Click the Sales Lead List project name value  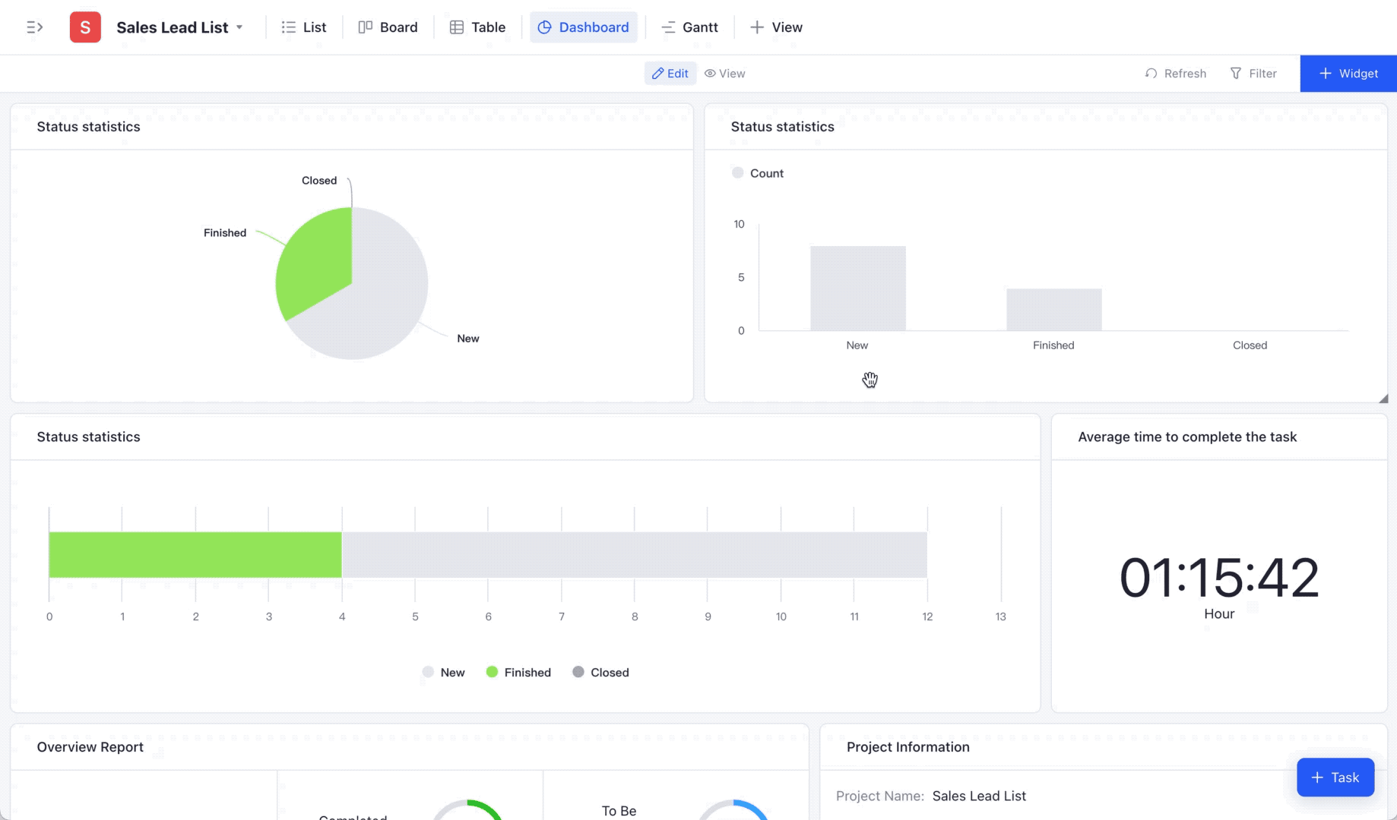point(979,796)
